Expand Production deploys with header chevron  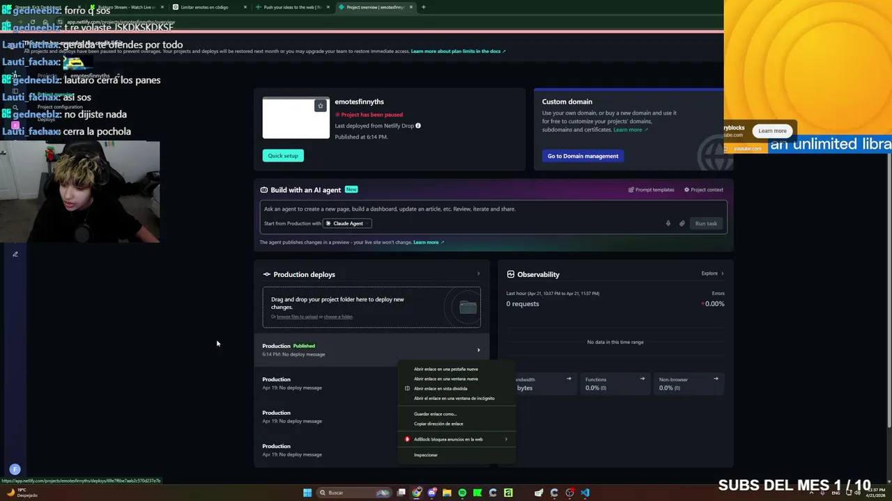click(478, 274)
